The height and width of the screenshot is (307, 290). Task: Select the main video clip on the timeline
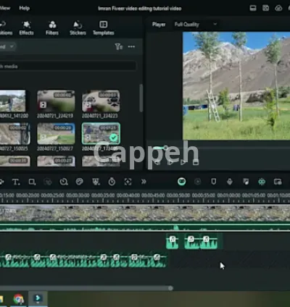tap(145, 214)
